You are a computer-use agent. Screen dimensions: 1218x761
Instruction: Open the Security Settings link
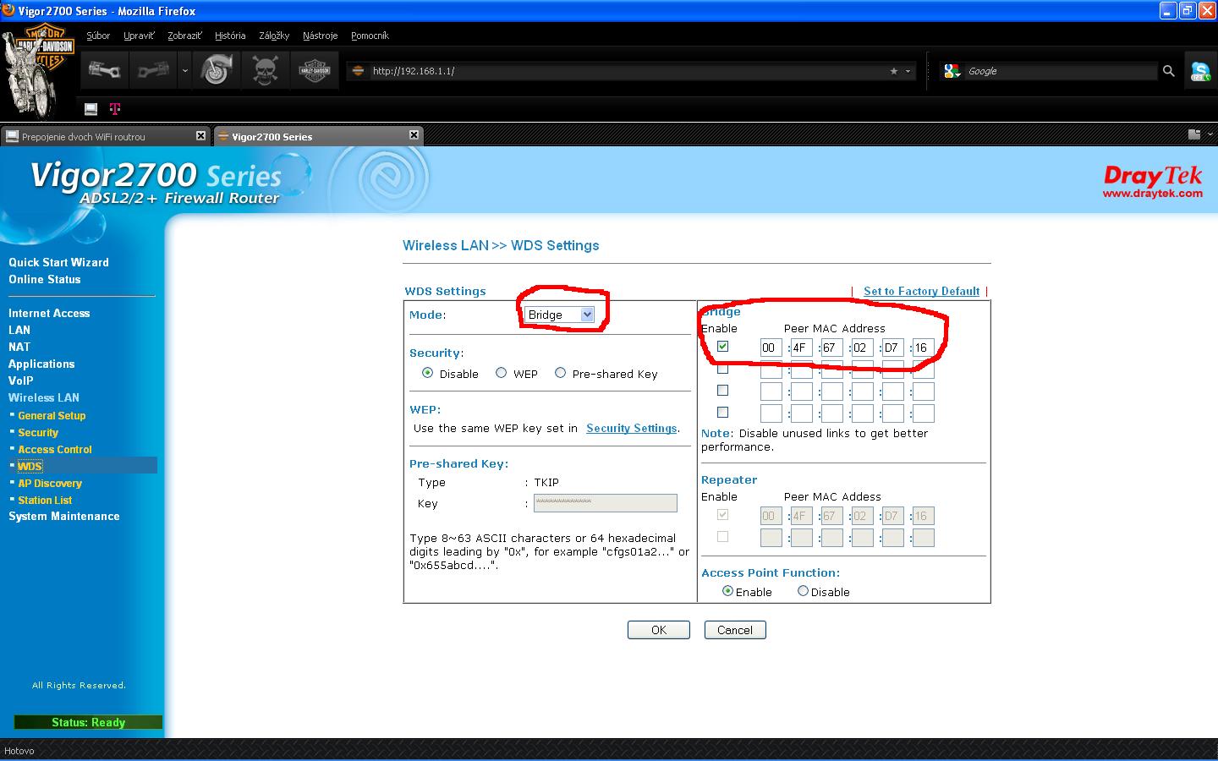[x=631, y=429]
